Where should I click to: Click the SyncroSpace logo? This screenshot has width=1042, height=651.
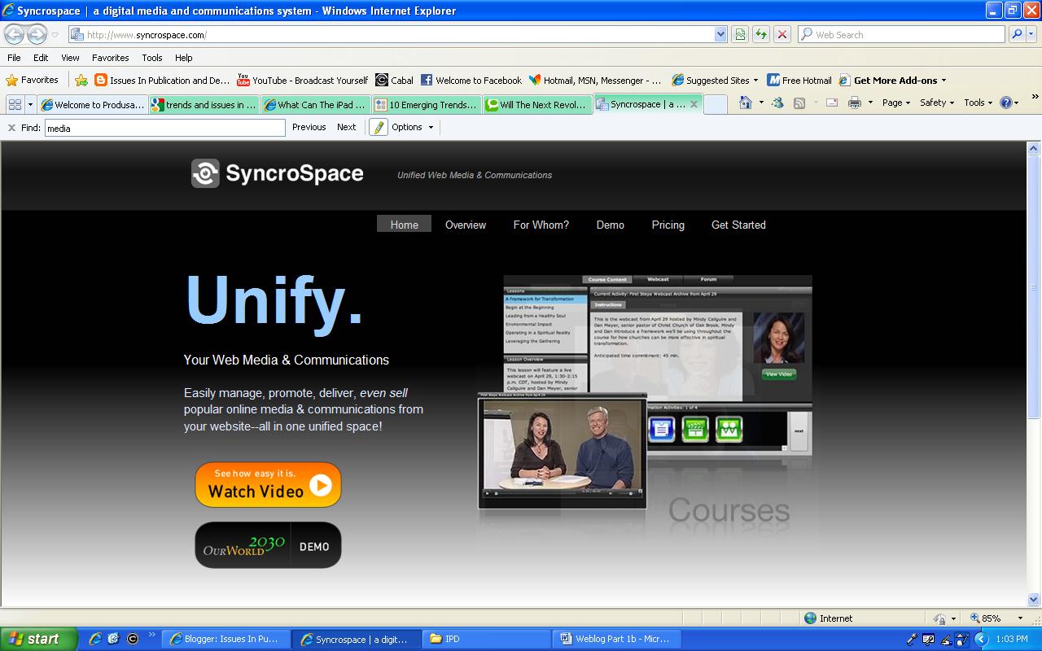(x=278, y=173)
